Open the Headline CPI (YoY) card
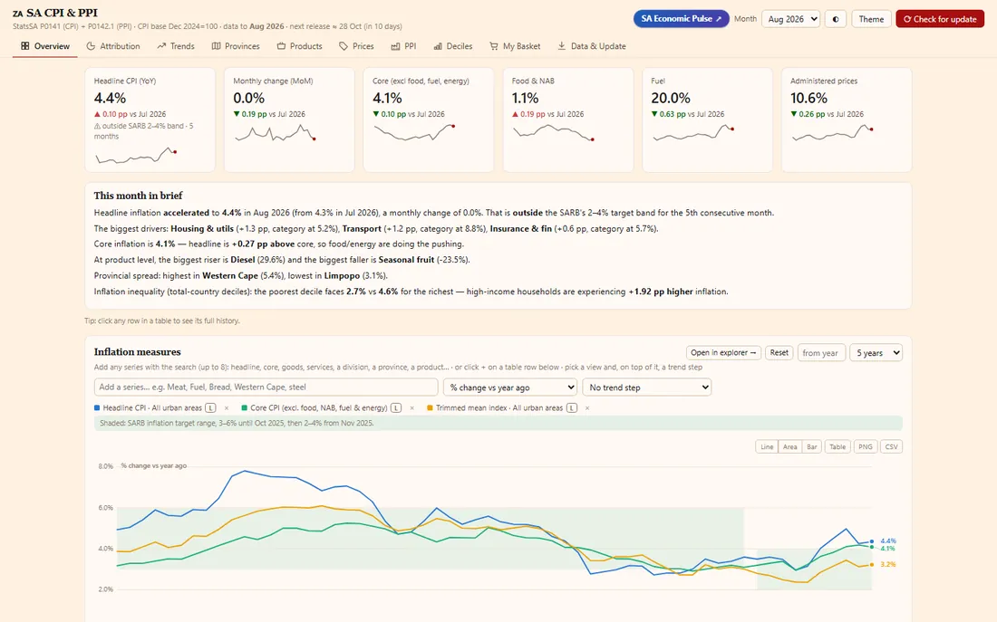This screenshot has height=622, width=997. 150,120
